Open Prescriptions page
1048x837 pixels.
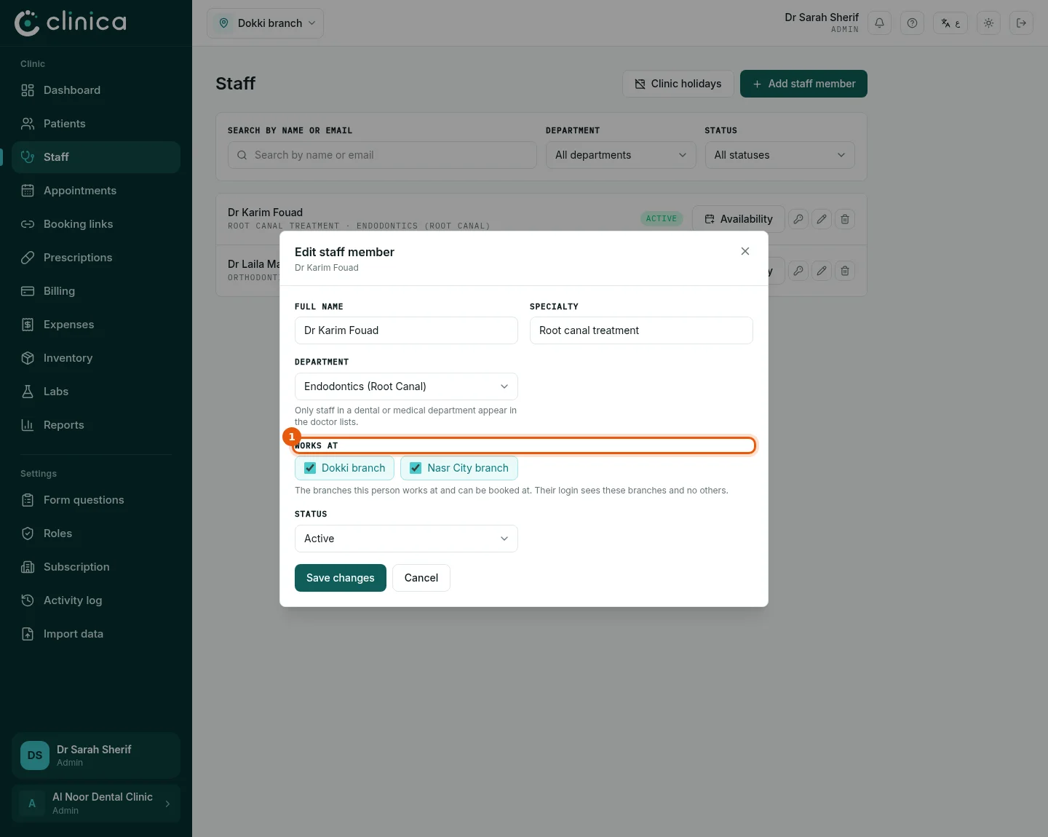pyautogui.click(x=96, y=258)
